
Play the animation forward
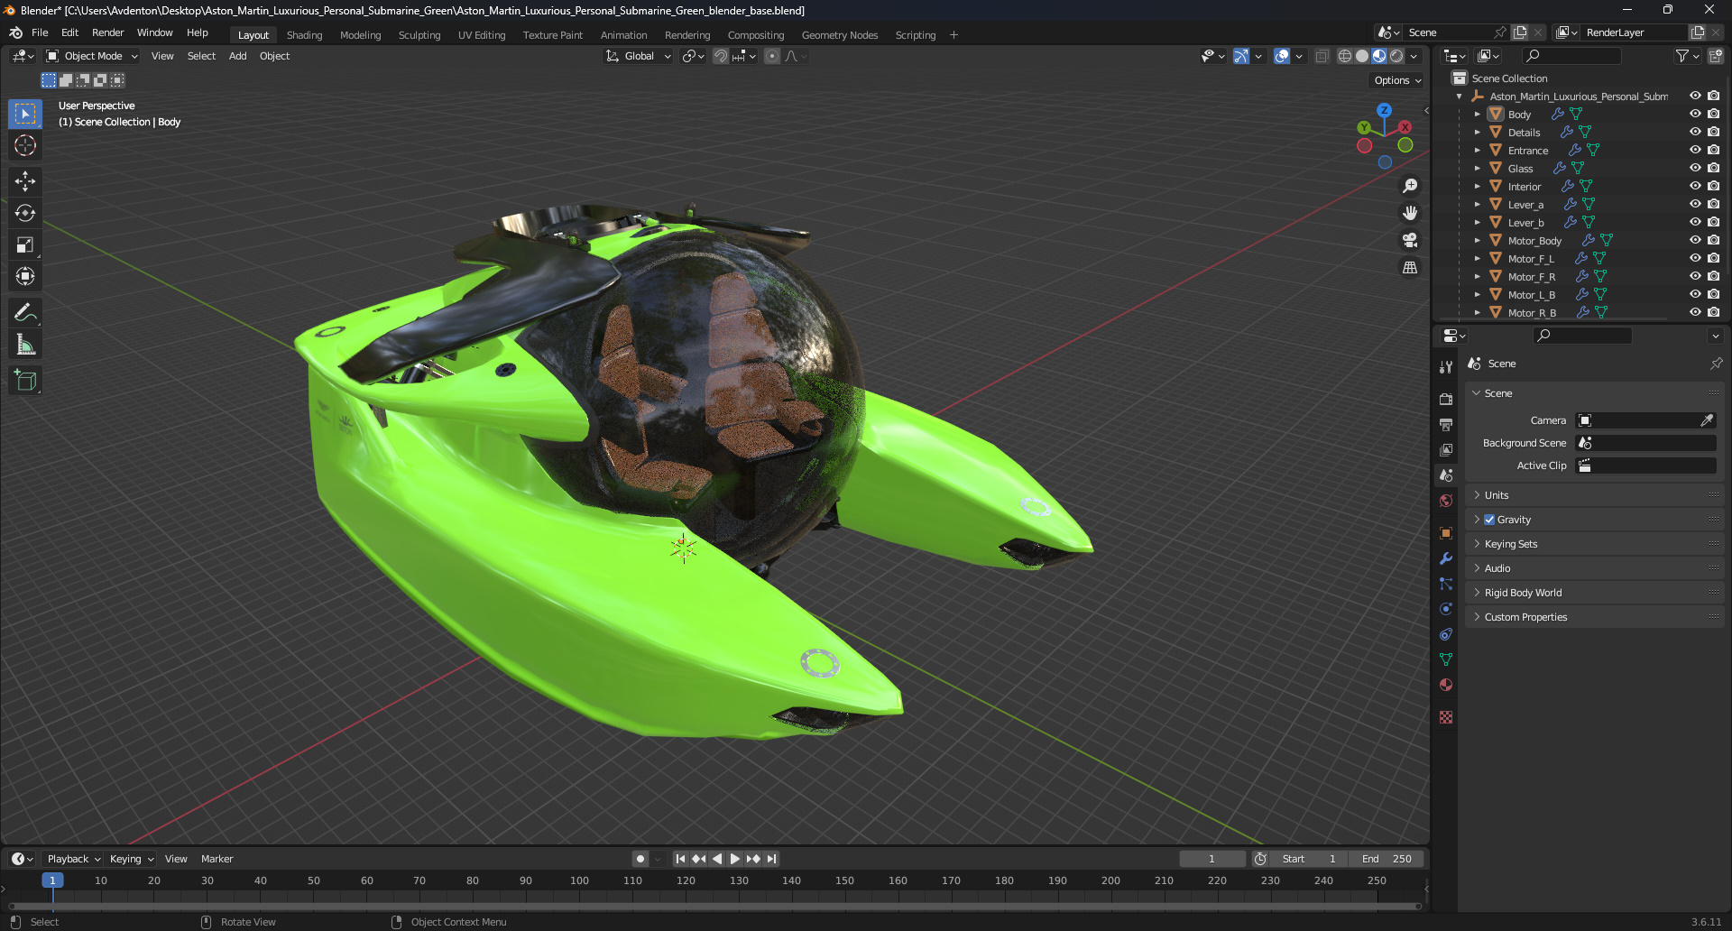734,859
